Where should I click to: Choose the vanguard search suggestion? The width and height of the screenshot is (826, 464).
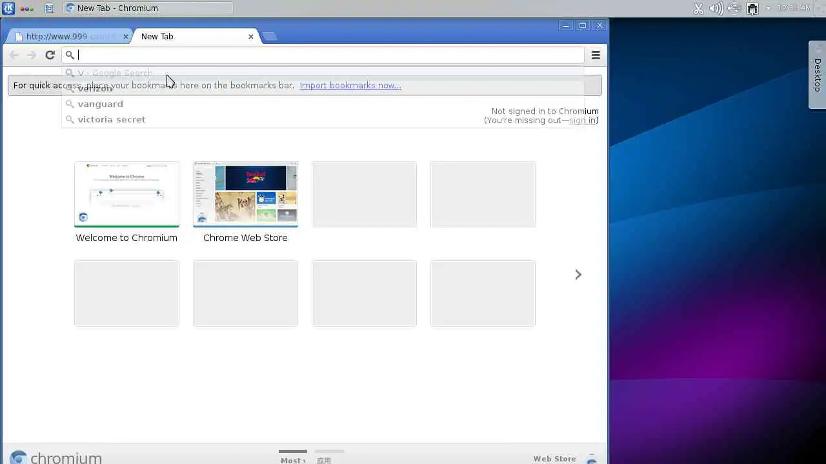[323, 104]
